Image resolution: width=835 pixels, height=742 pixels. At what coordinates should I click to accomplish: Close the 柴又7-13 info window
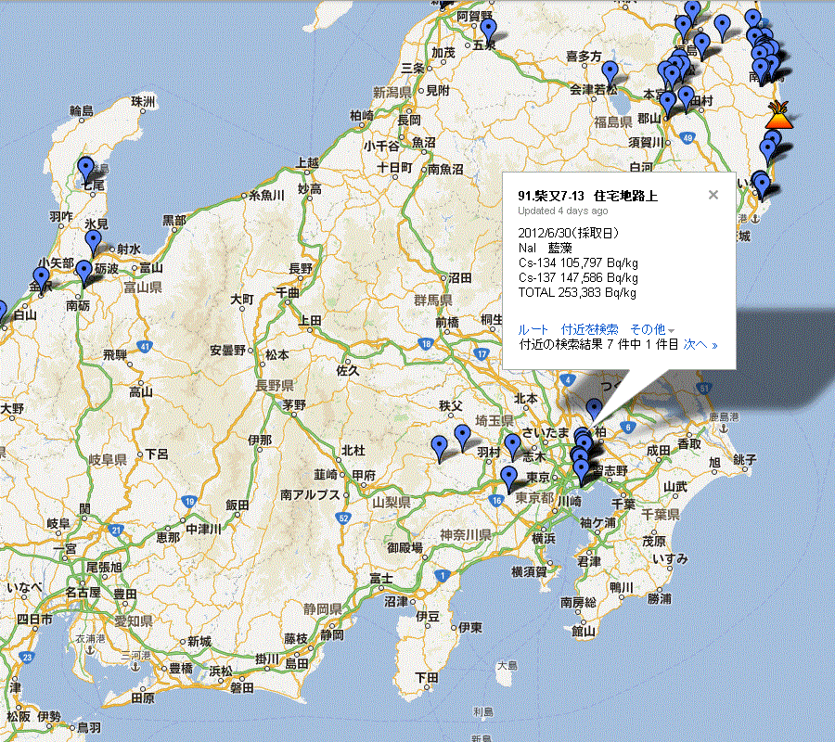713,195
